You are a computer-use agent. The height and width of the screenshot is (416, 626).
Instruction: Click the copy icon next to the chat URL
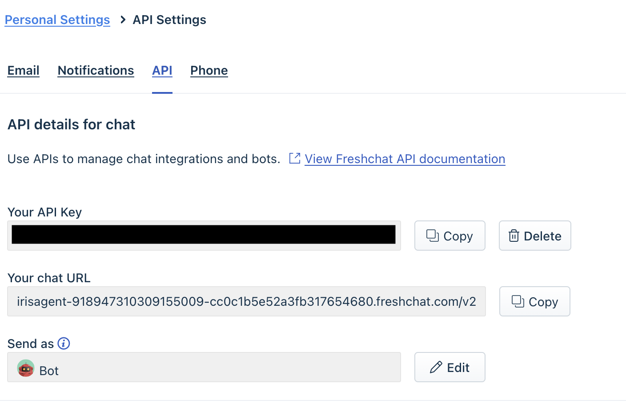click(x=517, y=301)
